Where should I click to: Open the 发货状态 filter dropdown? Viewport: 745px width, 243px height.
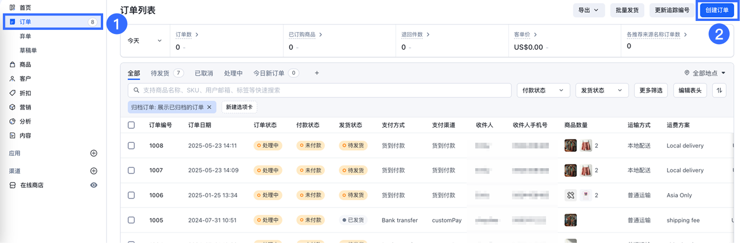point(602,90)
